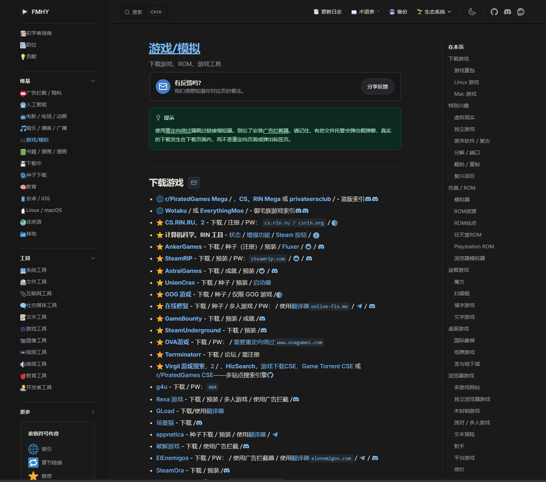Click envelope icon beside 下载游戏 heading
The width and height of the screenshot is (546, 482).
point(194,183)
